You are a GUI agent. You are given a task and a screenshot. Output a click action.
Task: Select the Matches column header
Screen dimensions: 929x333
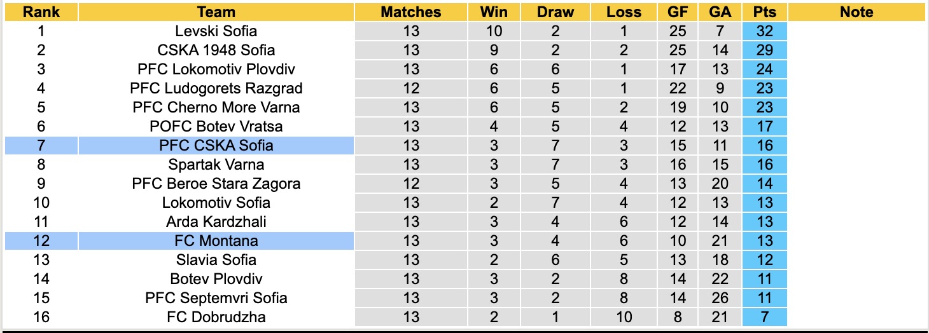[411, 12]
